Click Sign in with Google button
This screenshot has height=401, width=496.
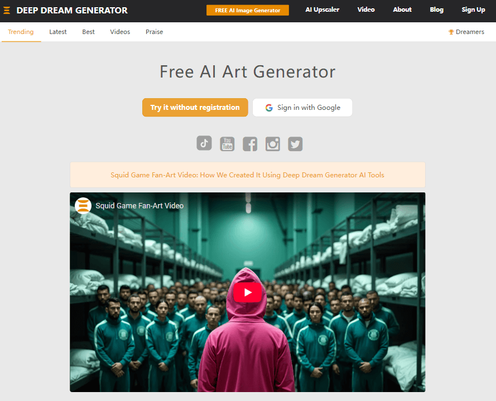(x=302, y=108)
